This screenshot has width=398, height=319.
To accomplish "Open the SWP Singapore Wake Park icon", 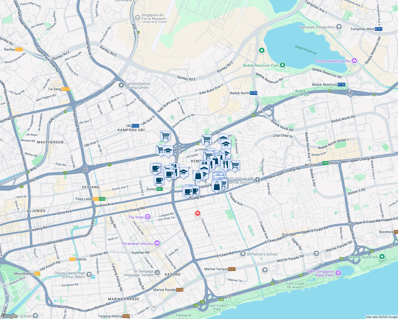I will point(338,273).
